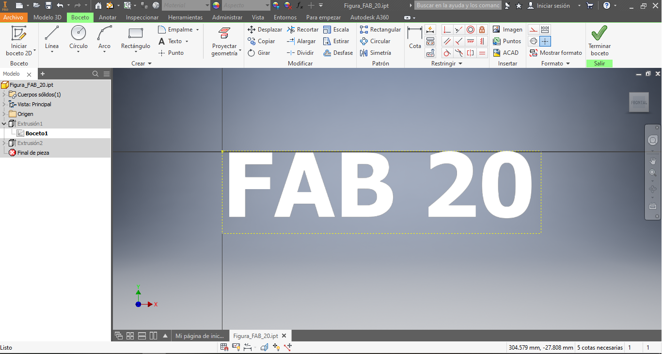The width and height of the screenshot is (662, 354).
Task: Apply the Tangent constraint icon
Action: point(447,53)
